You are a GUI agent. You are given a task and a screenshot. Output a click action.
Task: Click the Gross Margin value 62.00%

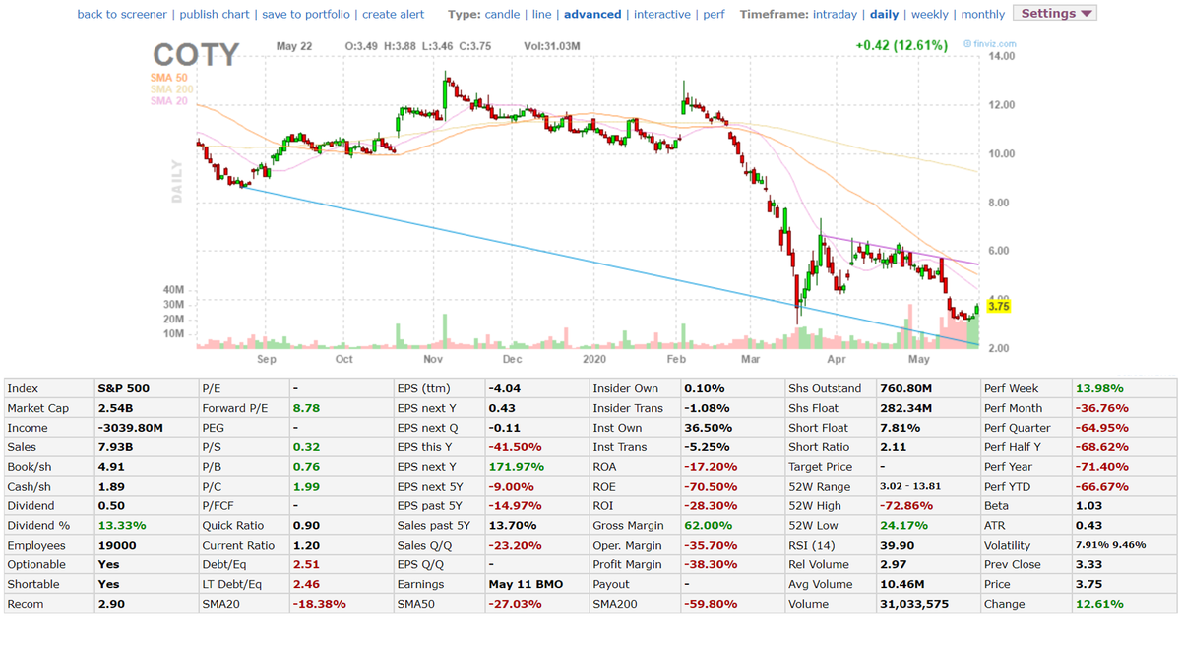click(709, 526)
